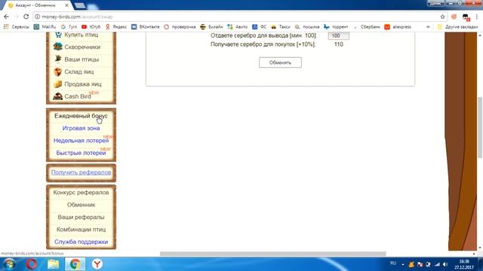
Task: Open the Ваши рефералы page
Action: click(x=81, y=217)
